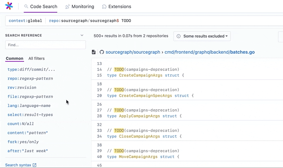Switch to the Common filters tab
Viewport: 283px width, 168px height.
[x=15, y=58]
